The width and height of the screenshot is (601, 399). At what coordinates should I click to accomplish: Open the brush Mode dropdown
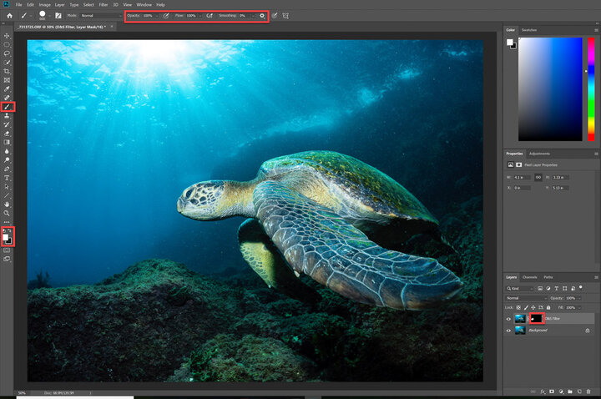click(99, 15)
